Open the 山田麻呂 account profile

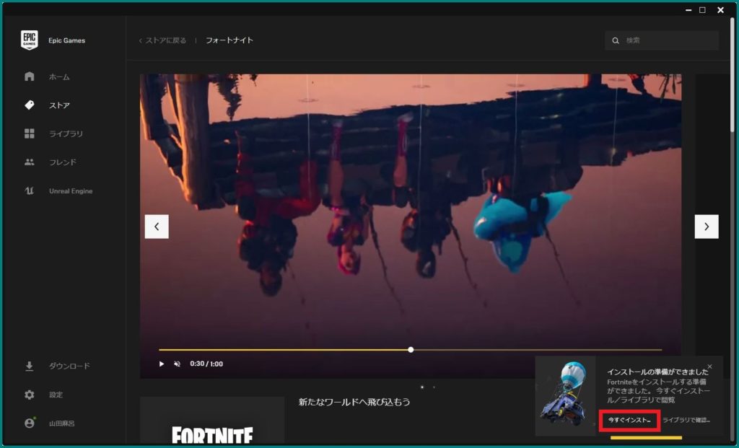pyautogui.click(x=64, y=423)
